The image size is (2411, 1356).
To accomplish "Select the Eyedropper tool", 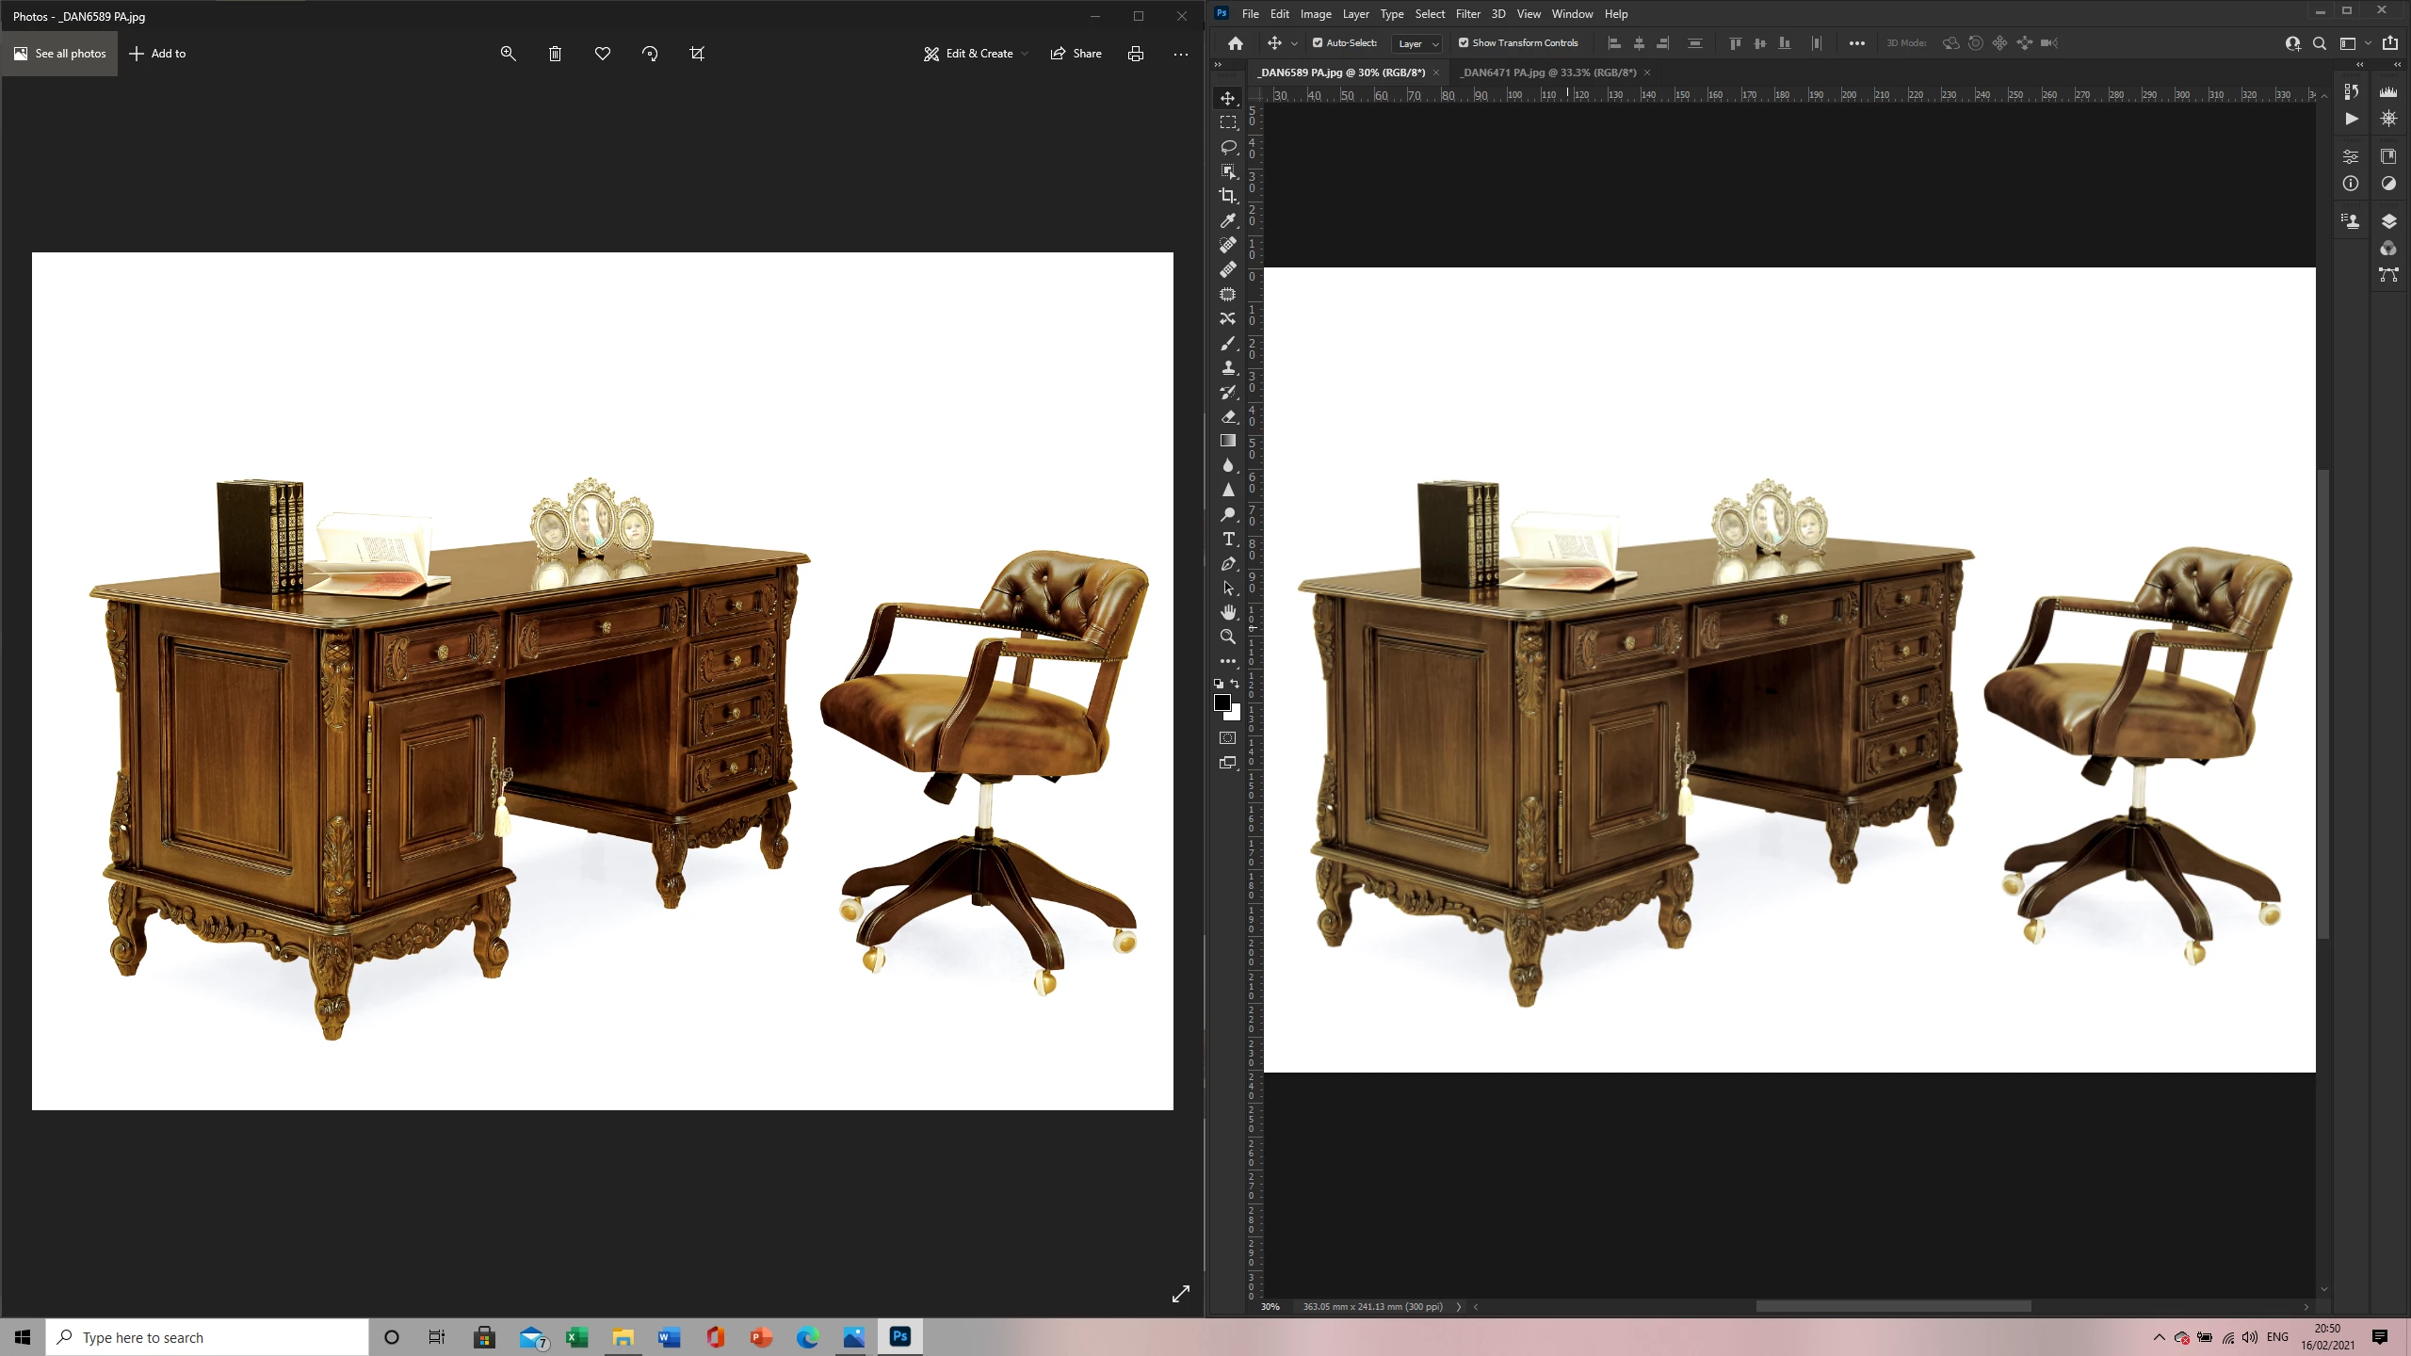I will pos(1228,220).
